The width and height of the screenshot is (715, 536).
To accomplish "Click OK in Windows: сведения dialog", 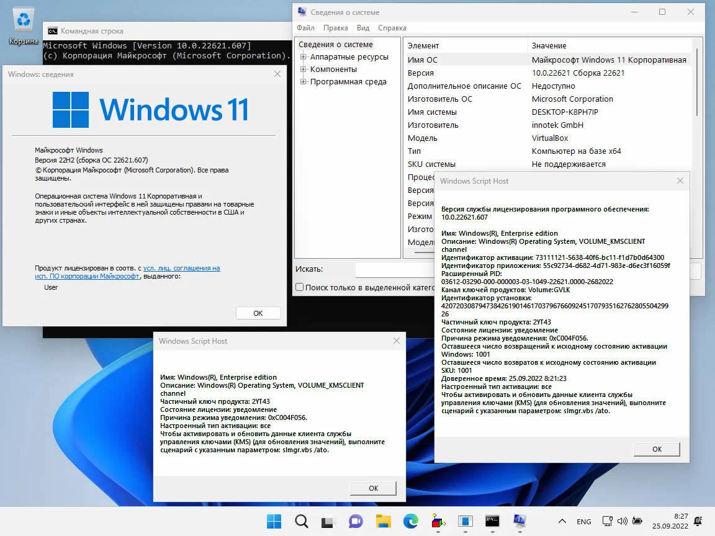I will [258, 313].
